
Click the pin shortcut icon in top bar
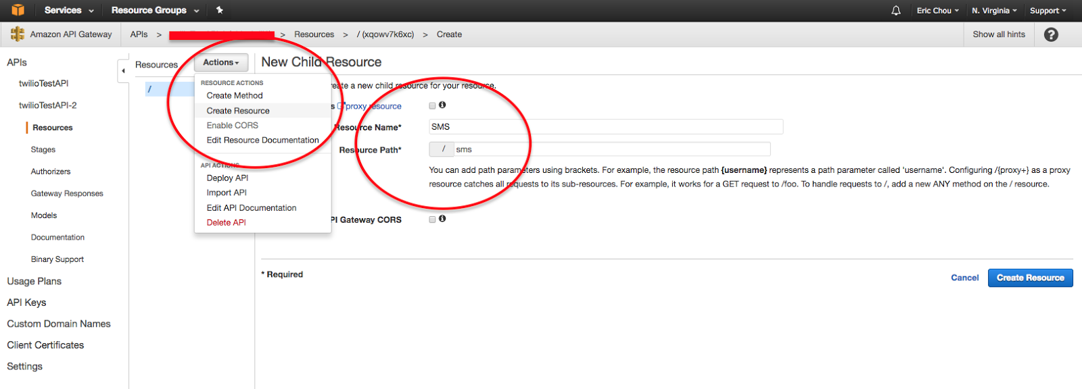[x=219, y=10]
